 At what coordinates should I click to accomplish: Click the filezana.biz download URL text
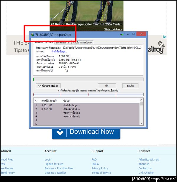click(88, 48)
